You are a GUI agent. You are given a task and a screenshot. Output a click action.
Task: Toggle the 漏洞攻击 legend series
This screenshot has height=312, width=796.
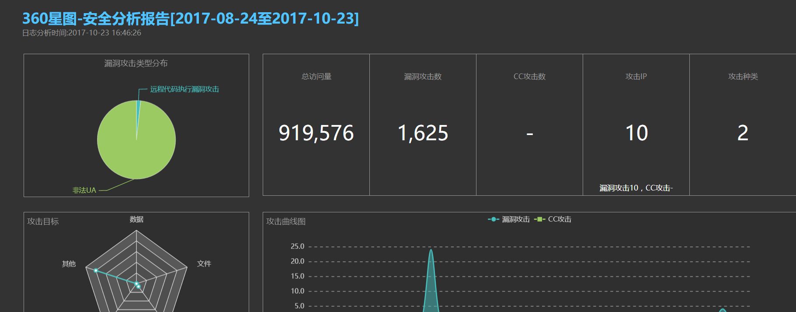(x=509, y=219)
